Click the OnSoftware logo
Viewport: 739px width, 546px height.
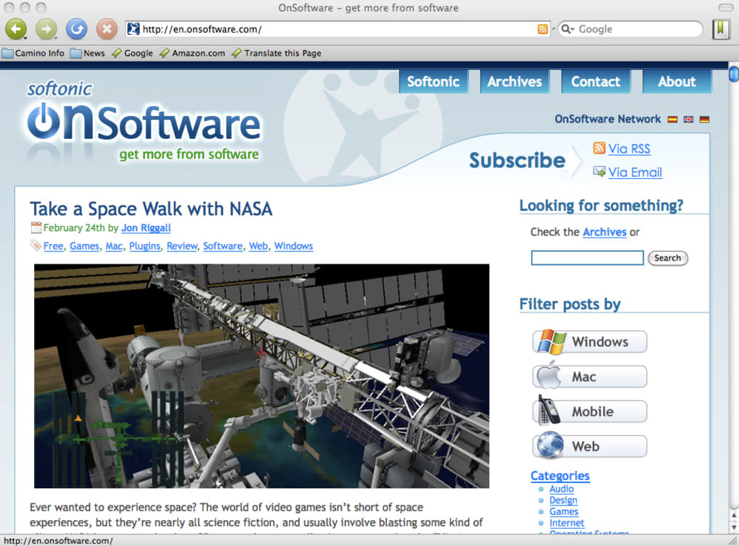click(x=143, y=122)
